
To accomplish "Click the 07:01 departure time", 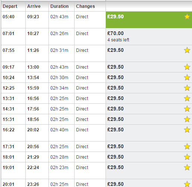I will tap(9, 34).
